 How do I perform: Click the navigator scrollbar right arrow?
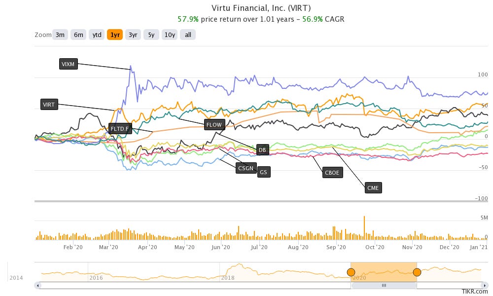point(485,286)
